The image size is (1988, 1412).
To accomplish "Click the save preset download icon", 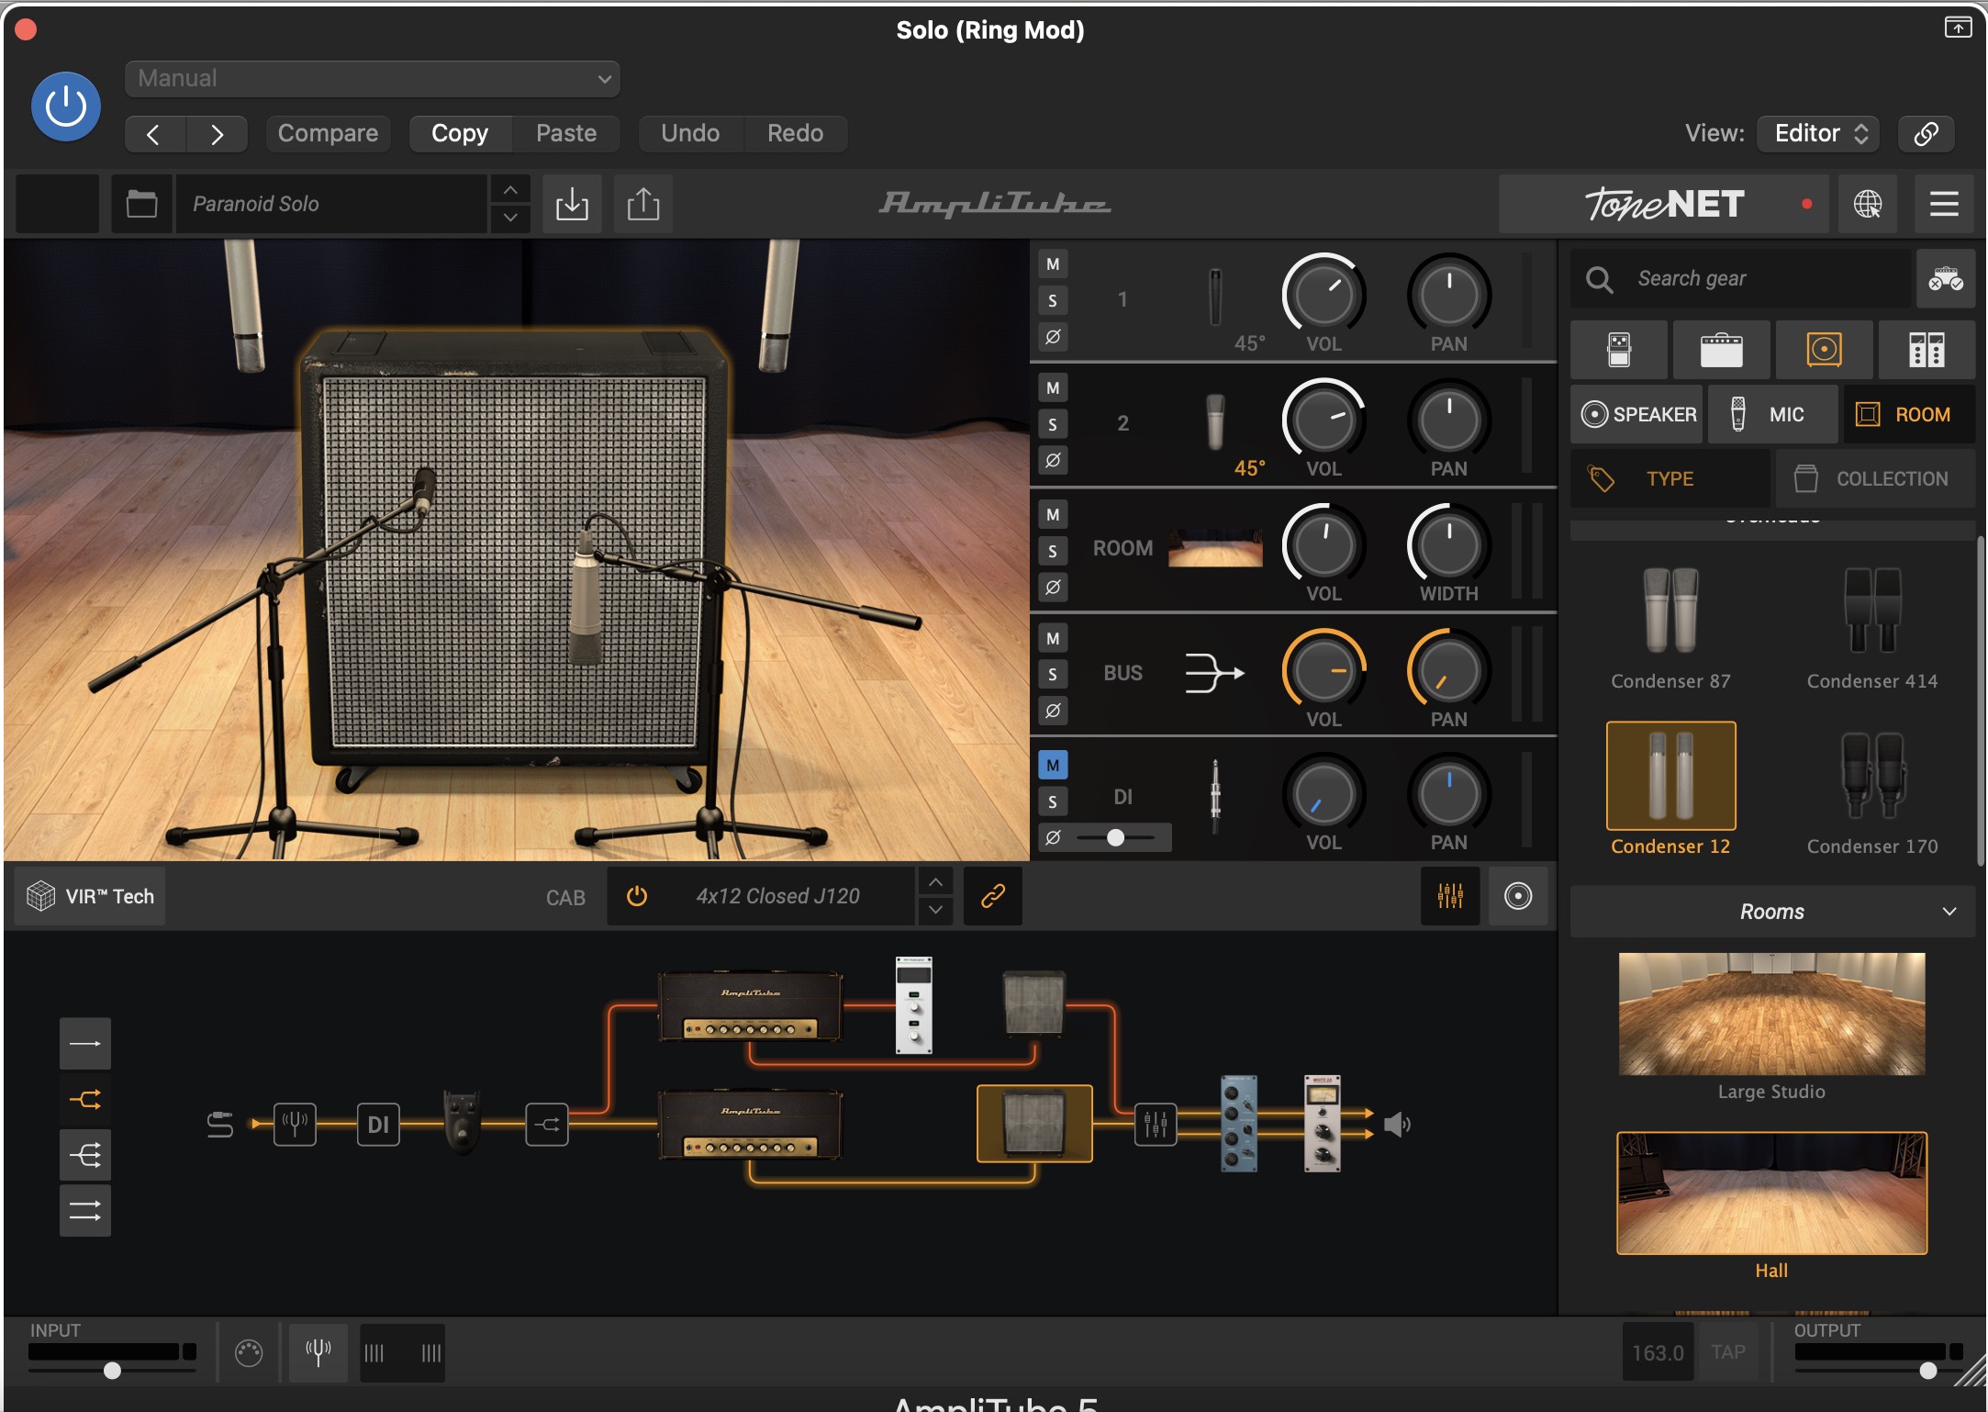I will pos(572,204).
